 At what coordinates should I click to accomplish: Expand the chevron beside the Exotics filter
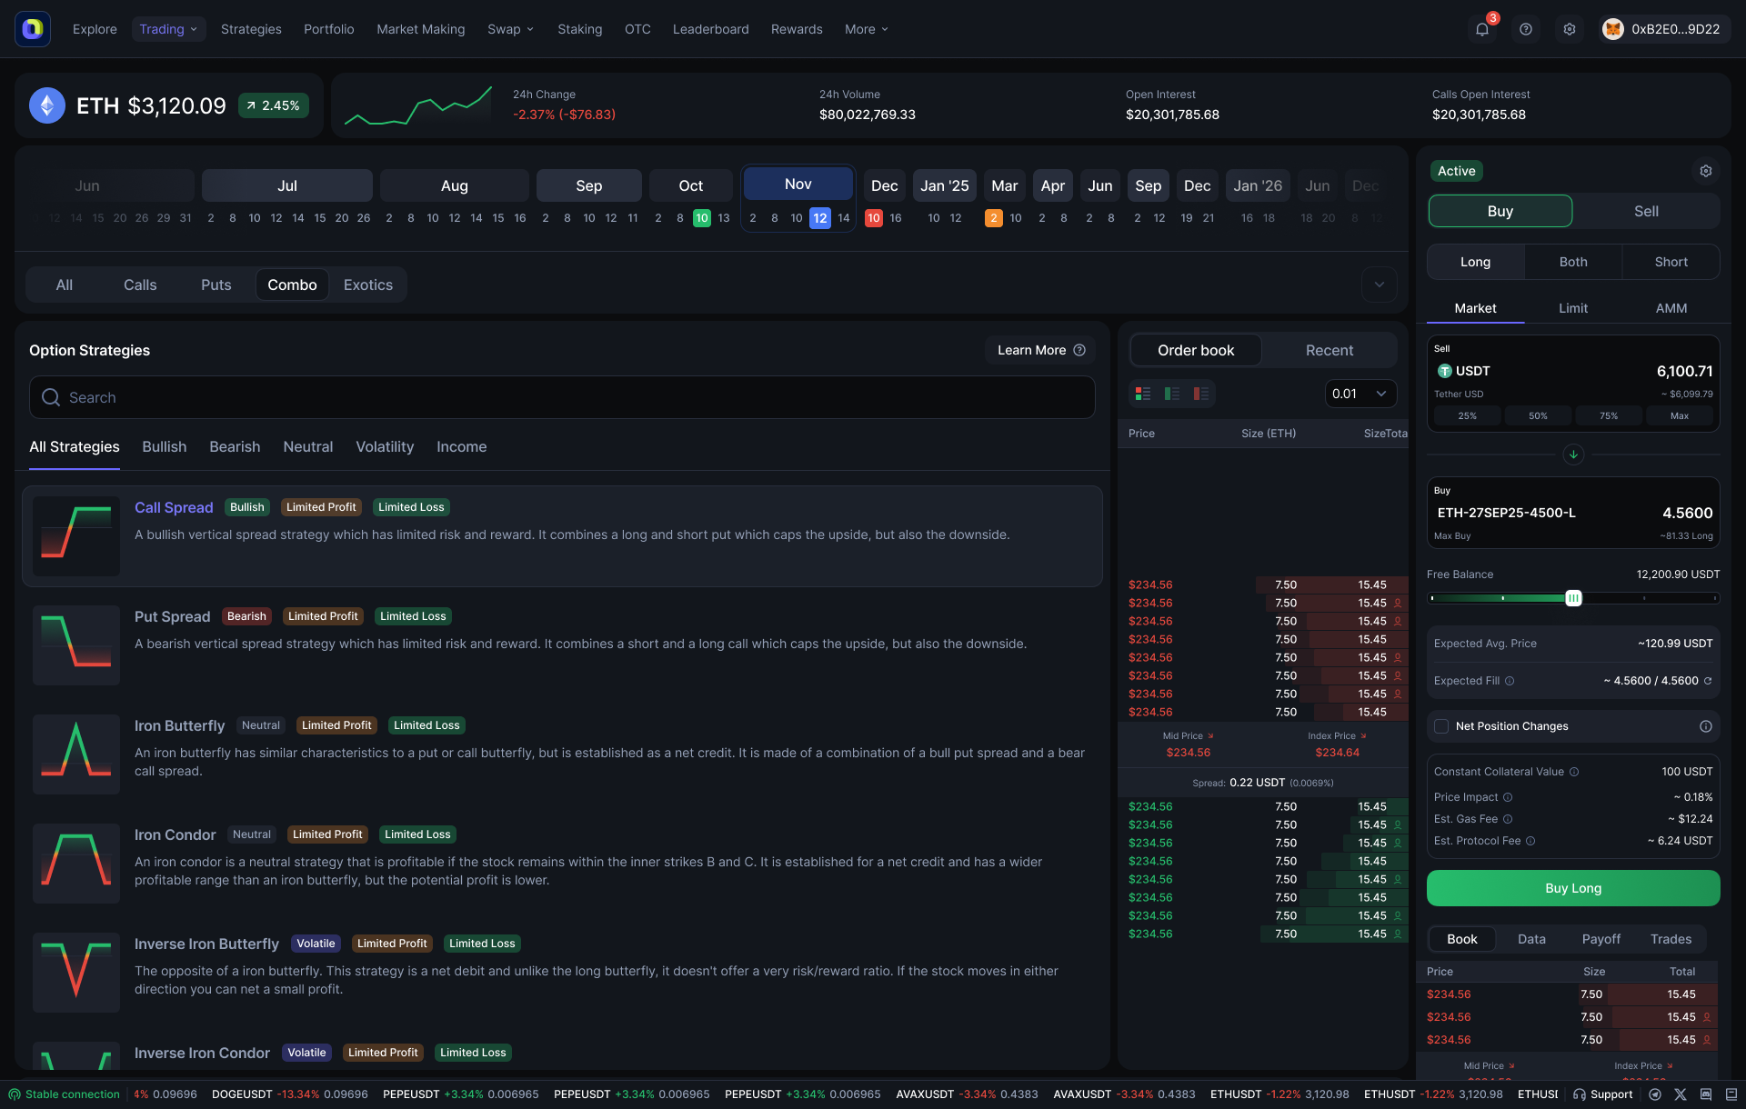tap(1379, 285)
